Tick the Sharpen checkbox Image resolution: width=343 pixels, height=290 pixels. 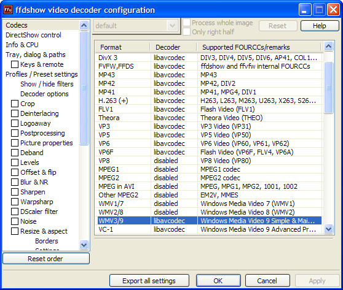click(x=15, y=192)
